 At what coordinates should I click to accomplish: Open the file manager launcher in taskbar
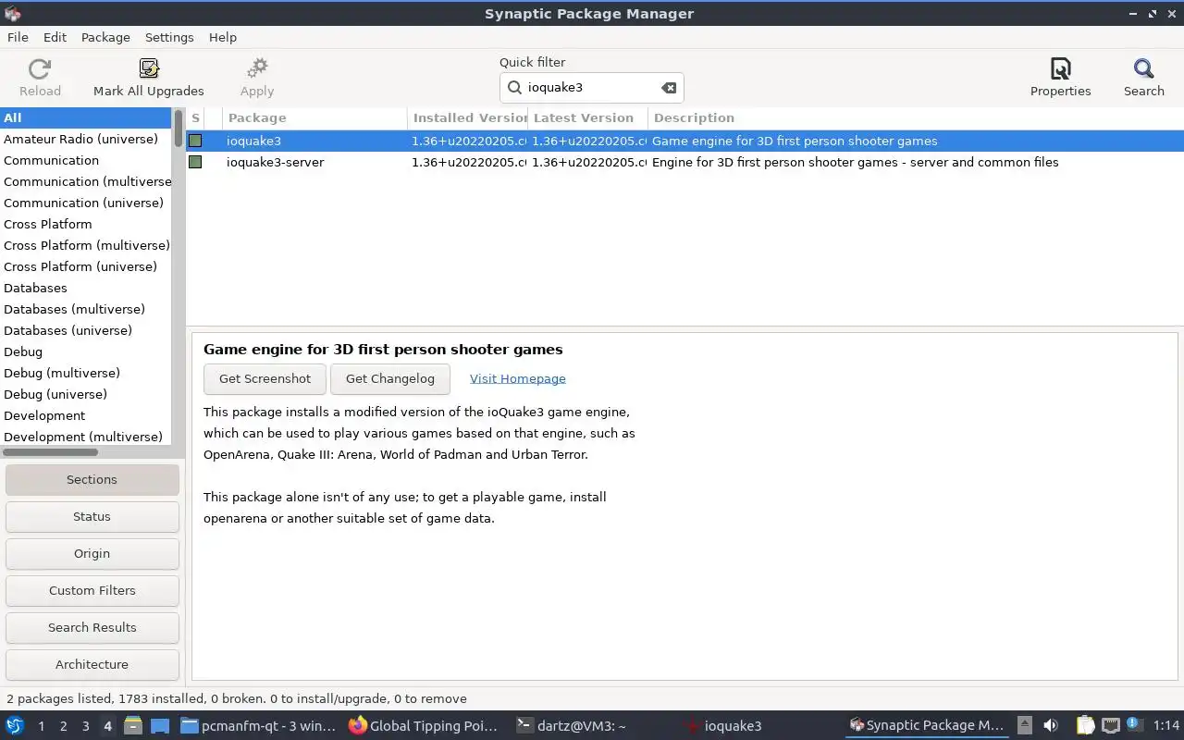click(x=132, y=725)
